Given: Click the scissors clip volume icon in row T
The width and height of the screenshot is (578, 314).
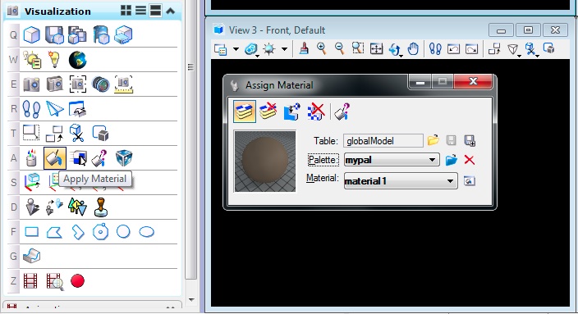Looking at the screenshot, I should [77, 134].
